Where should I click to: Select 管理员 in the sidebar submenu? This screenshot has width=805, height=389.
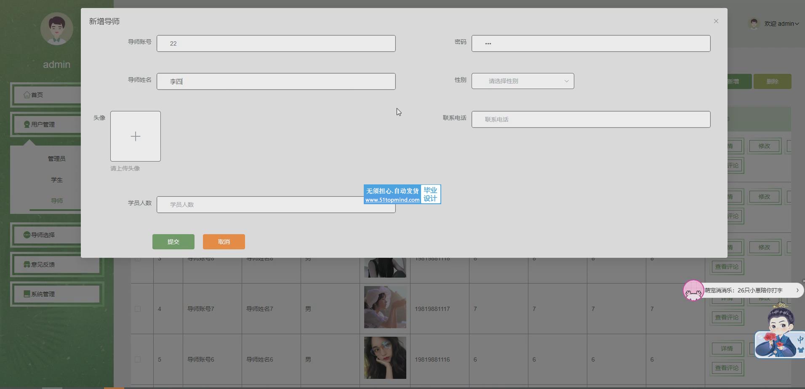(56, 159)
